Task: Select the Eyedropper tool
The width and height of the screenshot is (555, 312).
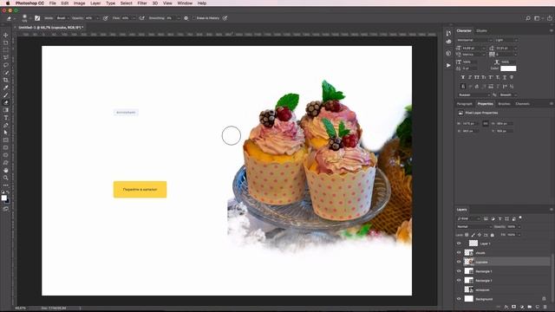Action: (6, 88)
